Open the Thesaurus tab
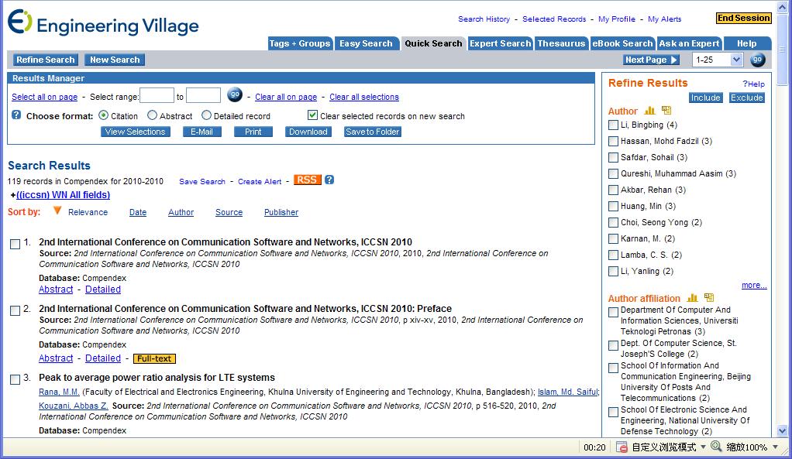Screen dimensions: 792x459 (562, 43)
